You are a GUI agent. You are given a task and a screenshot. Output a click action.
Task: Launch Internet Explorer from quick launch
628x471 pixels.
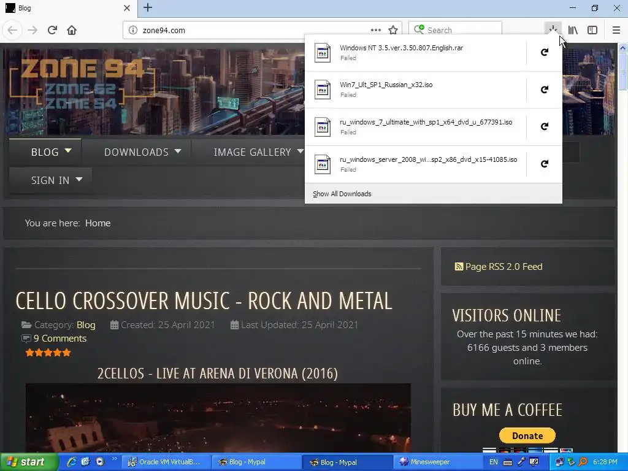pos(72,462)
